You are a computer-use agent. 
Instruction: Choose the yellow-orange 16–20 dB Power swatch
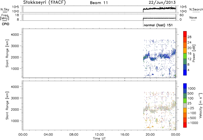(x=185, y=50)
